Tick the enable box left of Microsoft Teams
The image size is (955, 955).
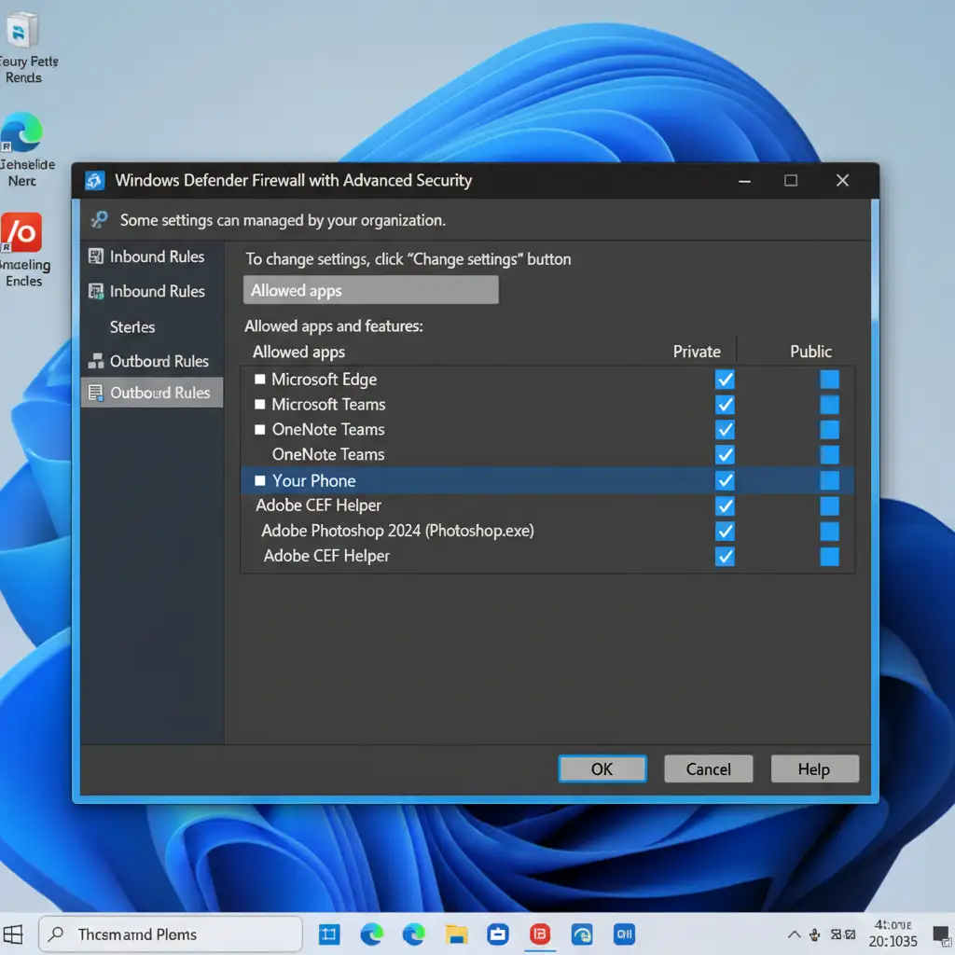260,405
